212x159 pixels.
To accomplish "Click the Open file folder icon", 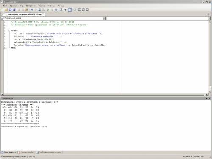I will [x=6, y=10].
